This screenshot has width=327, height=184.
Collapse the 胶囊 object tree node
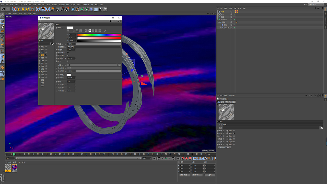coord(219,22)
